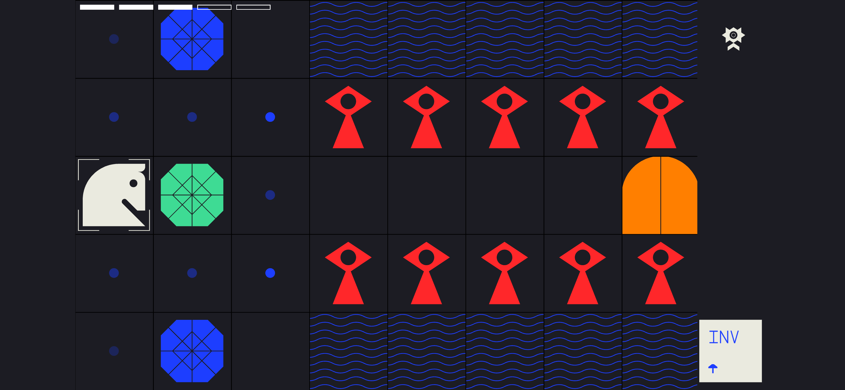845x390 pixels.
Task: Click the third filled health bar segment
Action: click(x=175, y=7)
